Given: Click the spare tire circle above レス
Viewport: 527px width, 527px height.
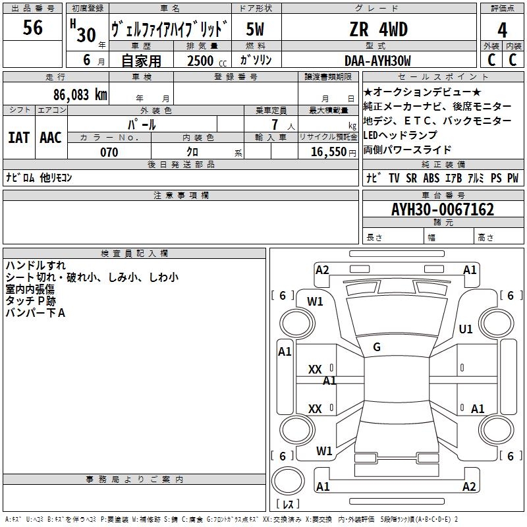Looking at the screenshot, I should point(288,481).
